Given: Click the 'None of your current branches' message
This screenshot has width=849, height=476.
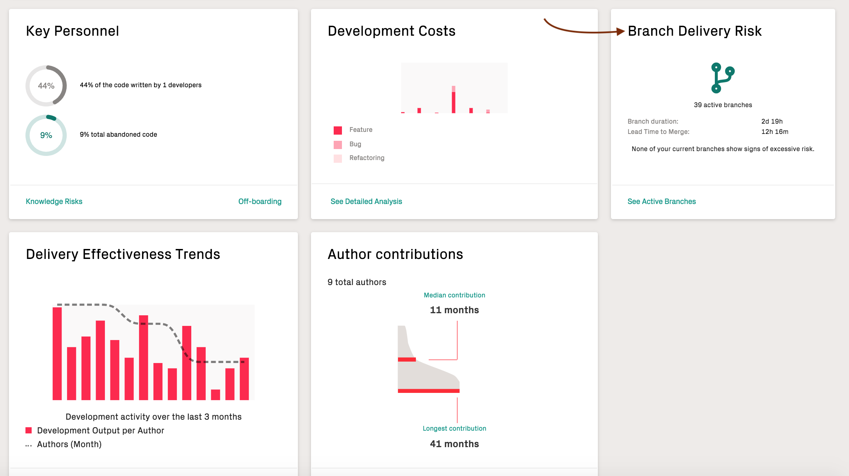Looking at the screenshot, I should click(x=723, y=149).
